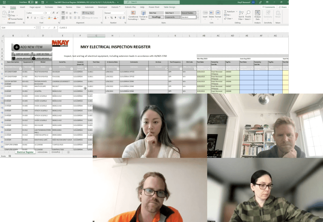Switch to the Insert ribbon tab
The height and width of the screenshot is (222, 323).
[22, 7]
